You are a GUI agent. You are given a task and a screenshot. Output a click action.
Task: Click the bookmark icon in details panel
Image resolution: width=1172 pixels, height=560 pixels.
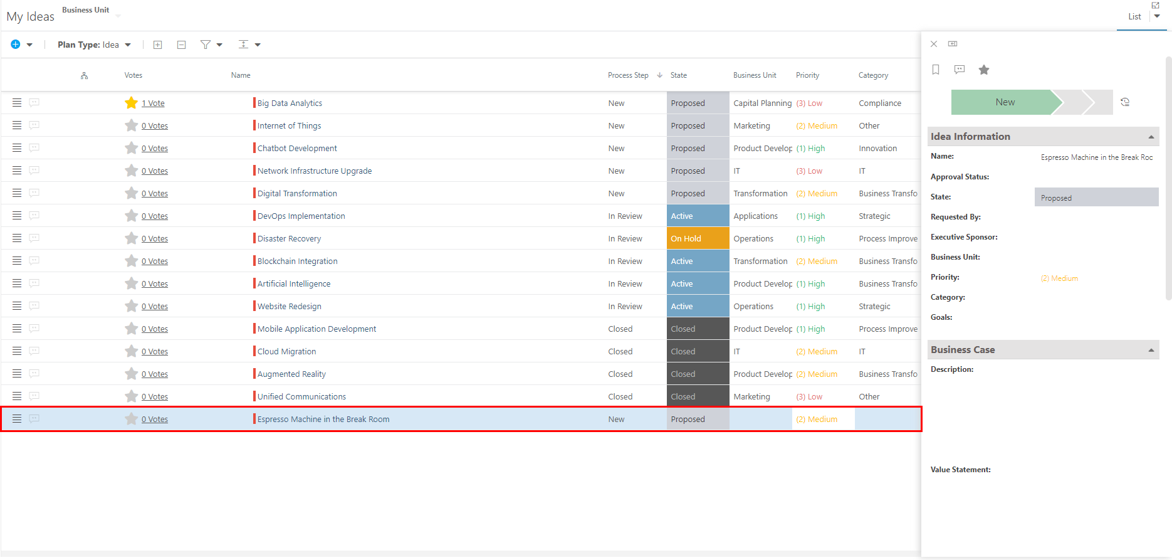[936, 70]
